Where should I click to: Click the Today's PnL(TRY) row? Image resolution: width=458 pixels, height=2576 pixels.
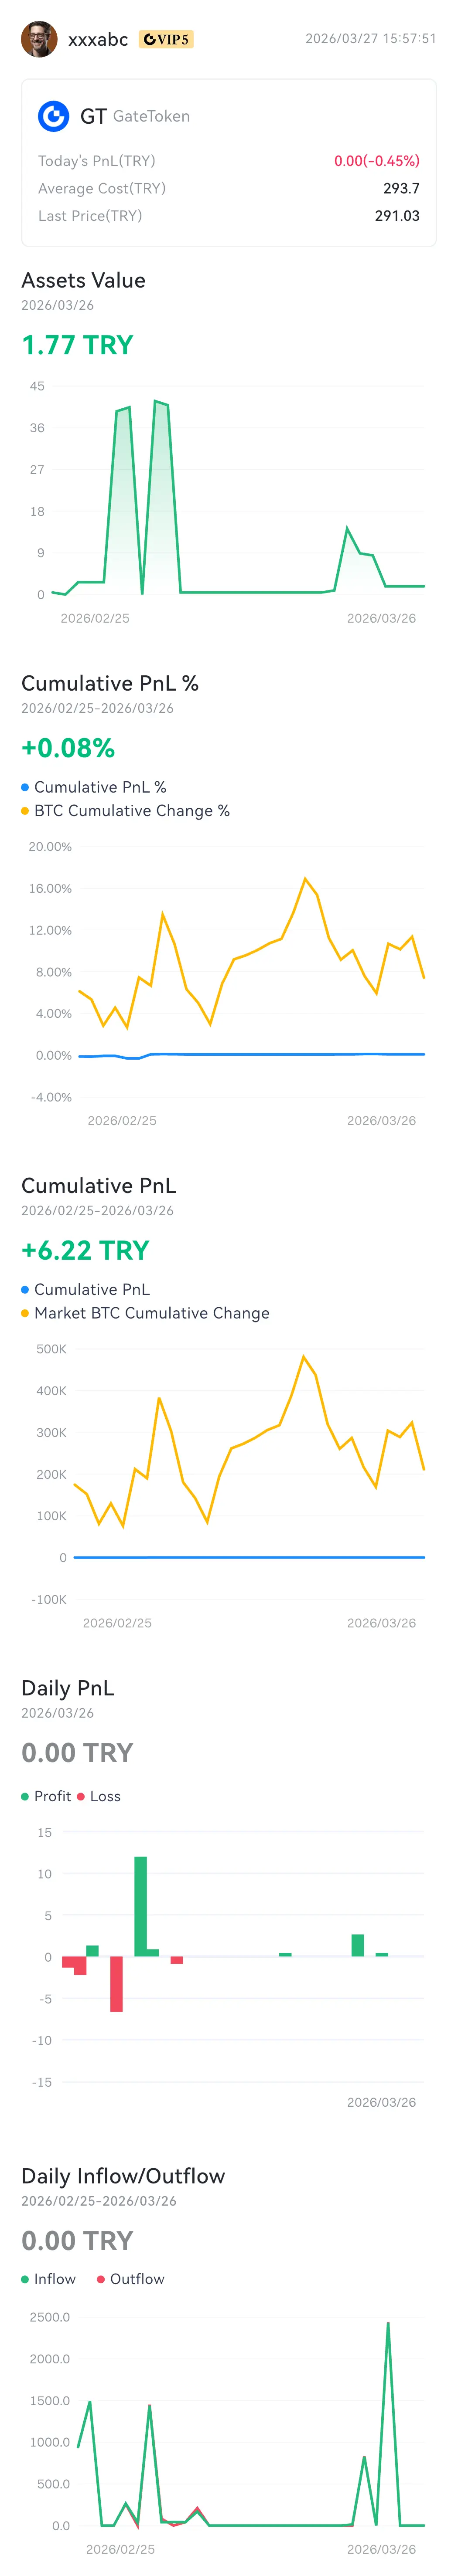229,161
